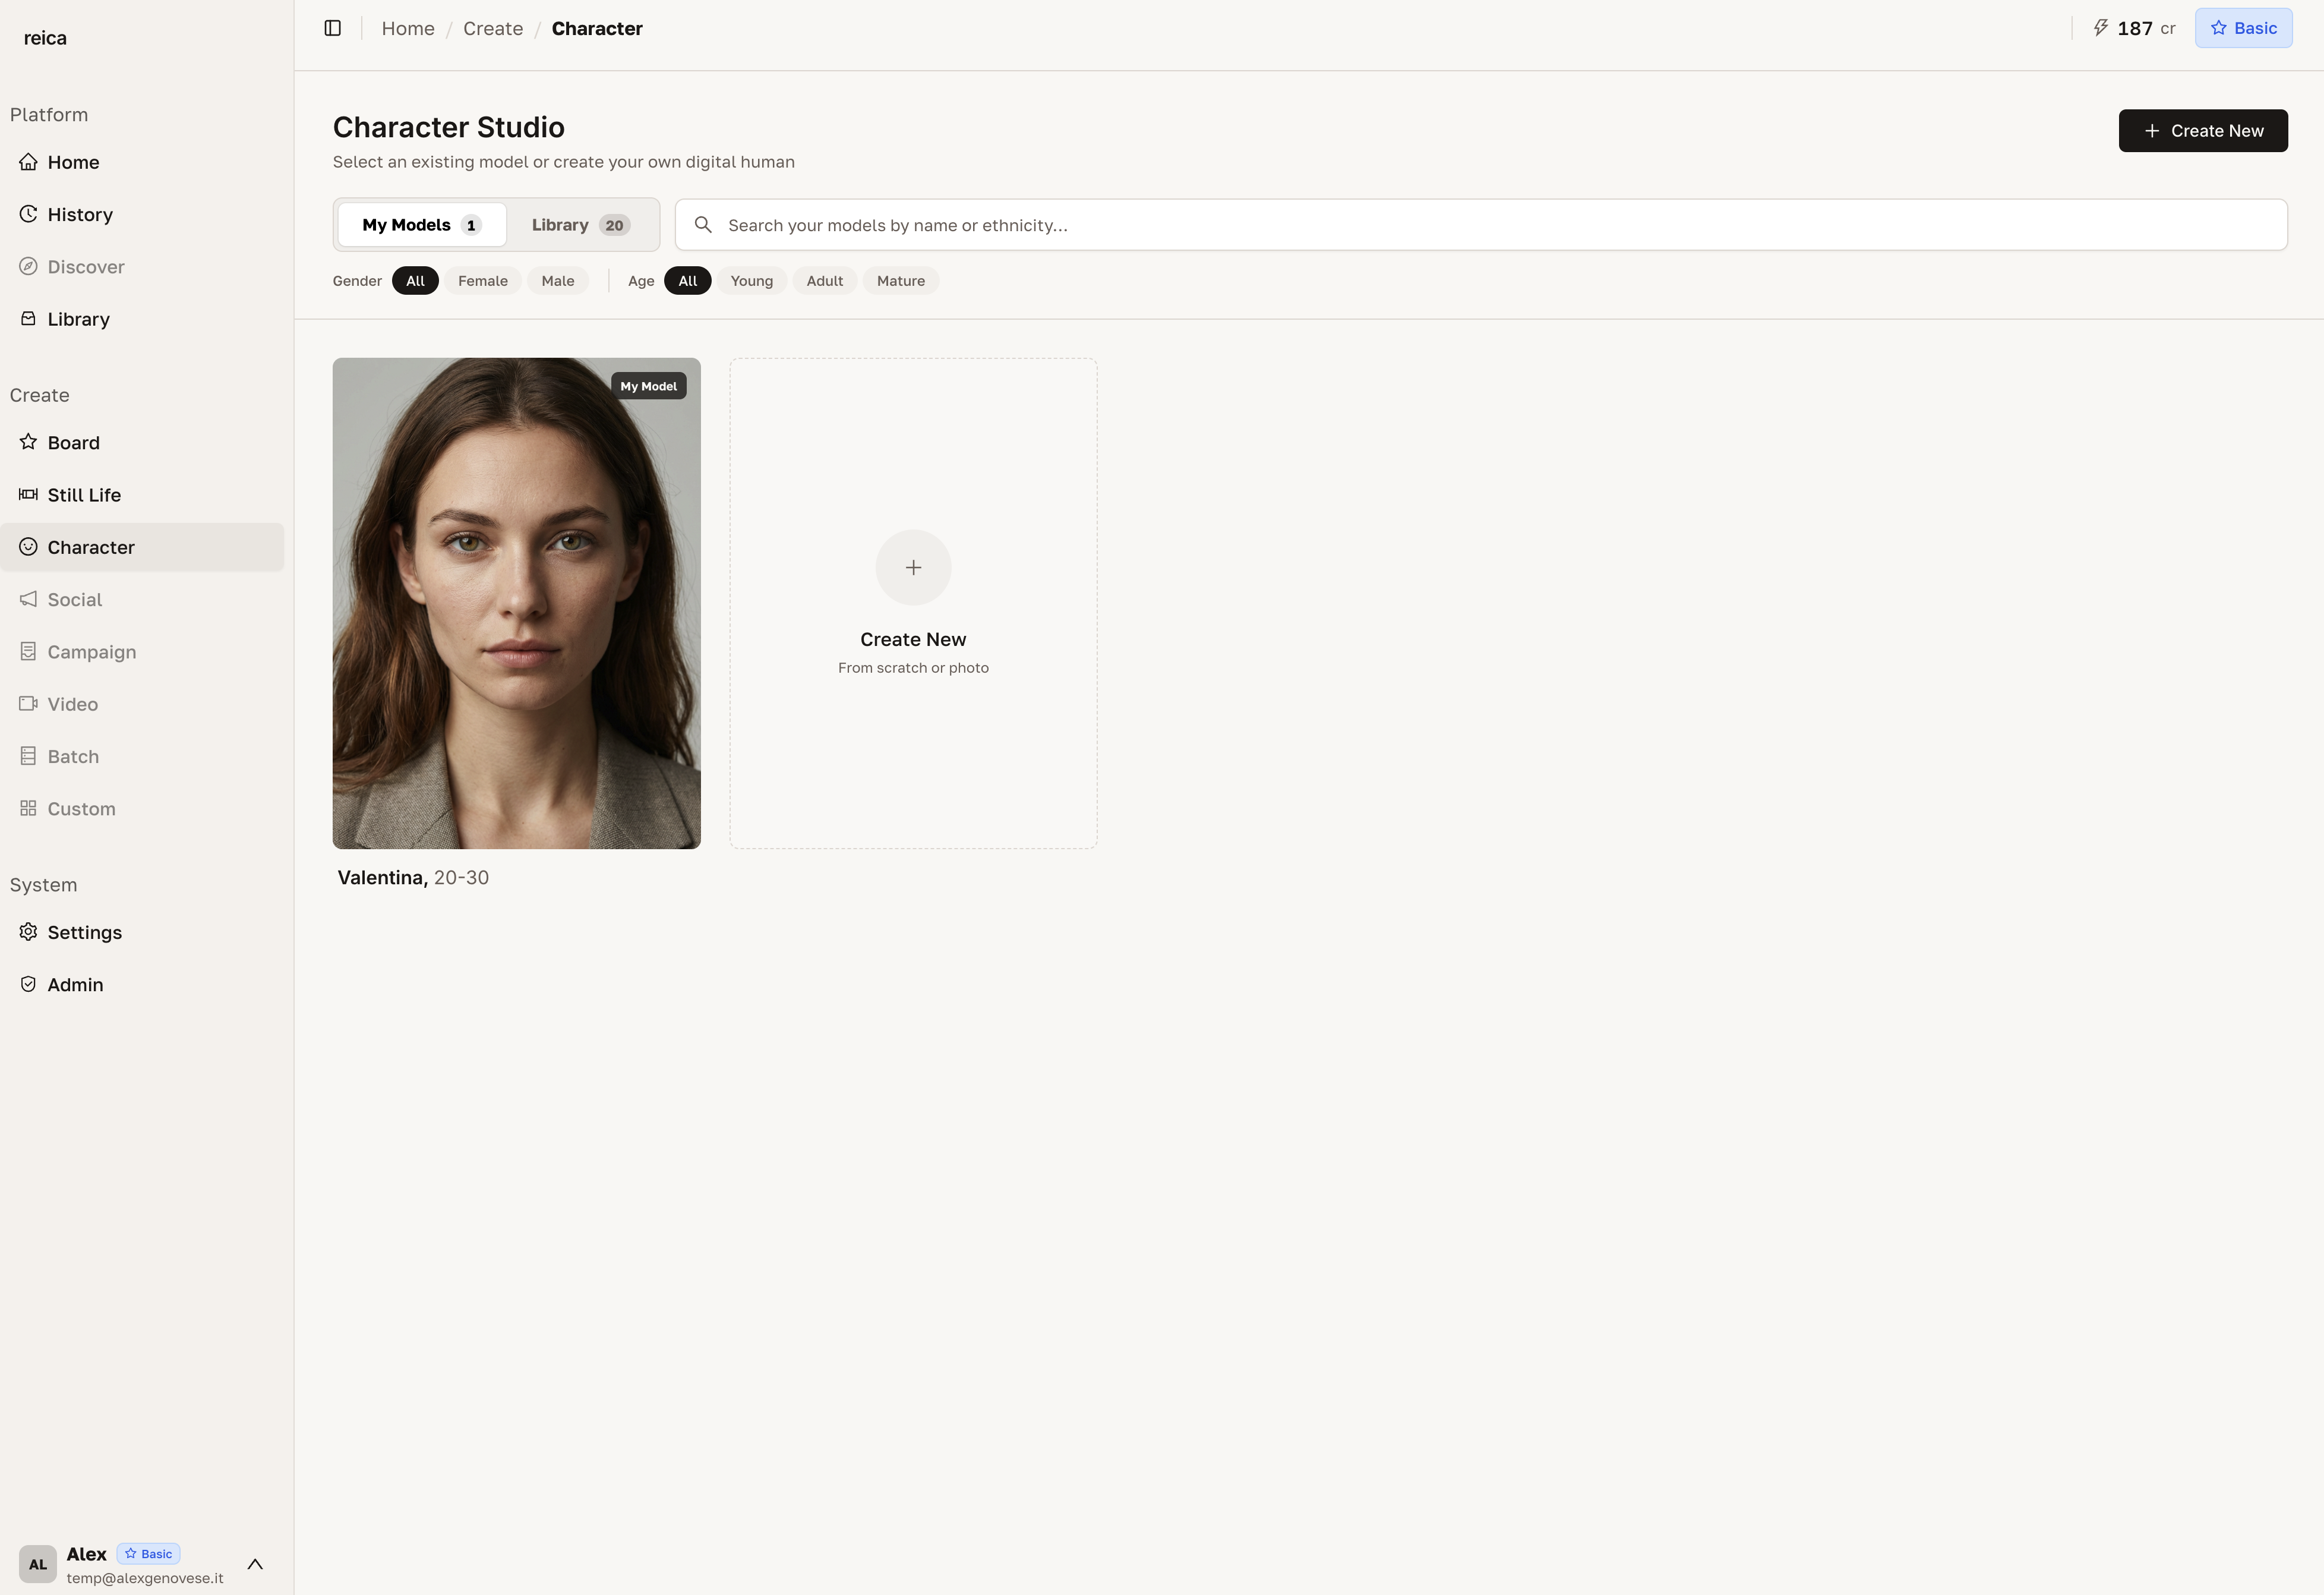
Task: Open the Still Life creation tool
Action: (85, 494)
